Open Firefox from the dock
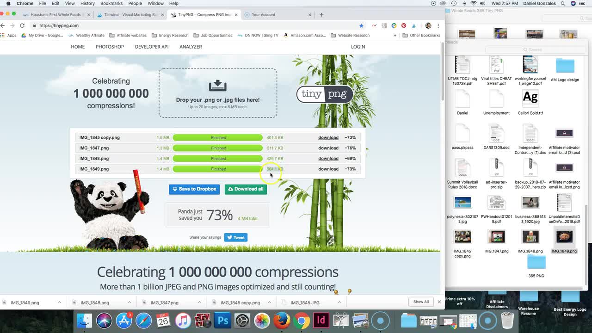This screenshot has height=333, width=592. coord(281,320)
